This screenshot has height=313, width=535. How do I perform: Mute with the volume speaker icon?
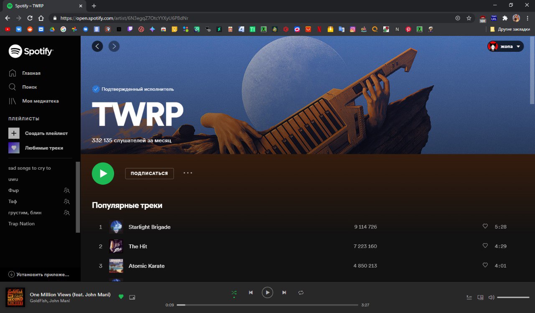(492, 298)
